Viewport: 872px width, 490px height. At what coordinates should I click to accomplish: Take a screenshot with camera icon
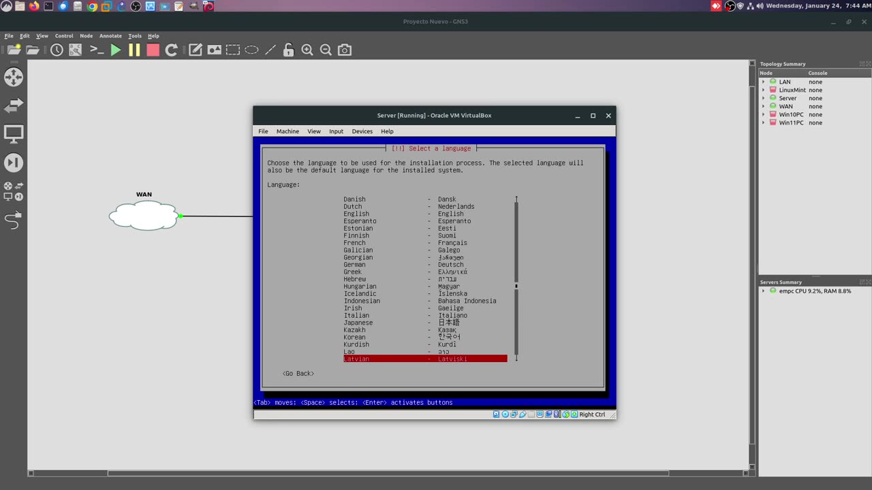345,50
